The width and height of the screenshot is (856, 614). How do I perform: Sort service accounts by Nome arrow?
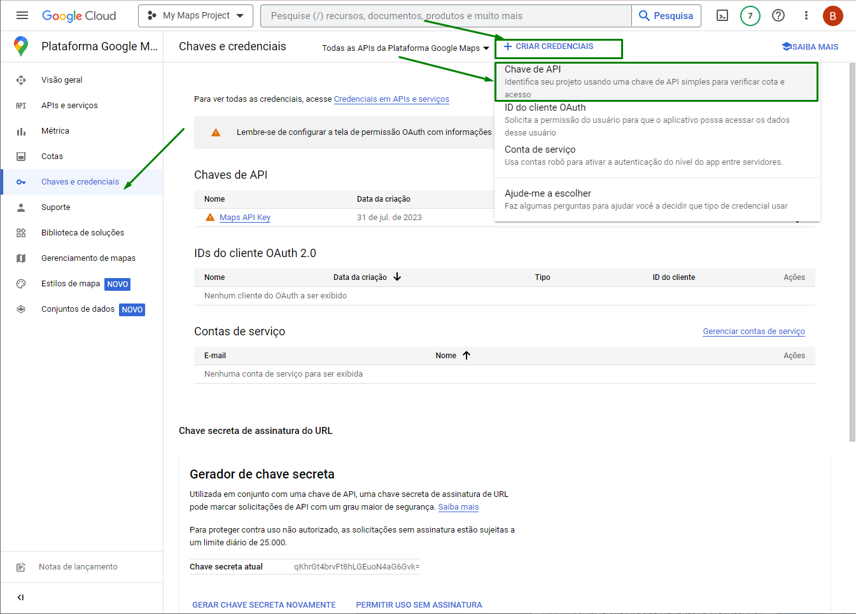point(467,356)
